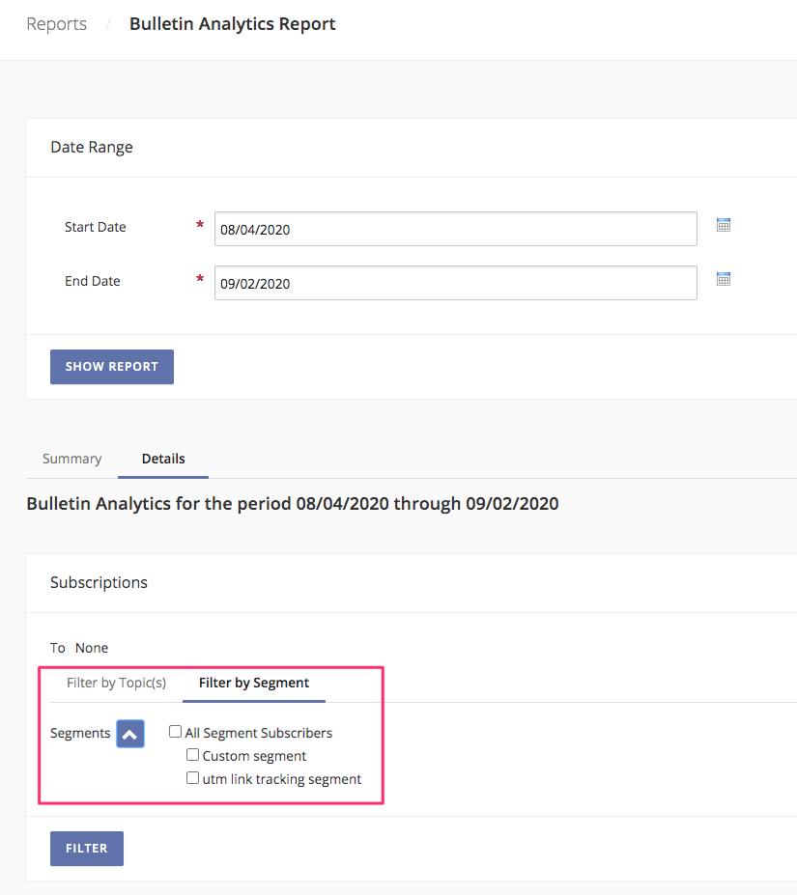Open the End Date calendar picker icon
This screenshot has height=895, width=797.
pos(723,278)
